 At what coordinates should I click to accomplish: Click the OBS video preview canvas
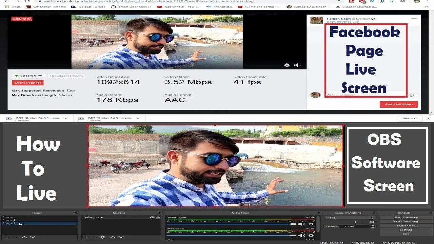(215, 166)
